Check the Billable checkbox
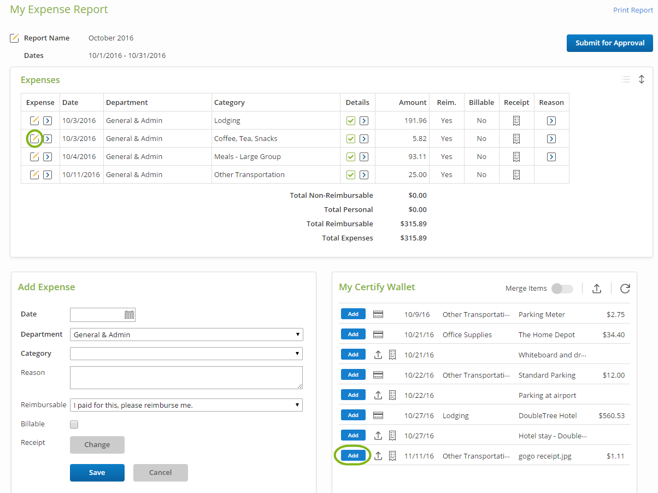The image size is (658, 493). coord(74,425)
